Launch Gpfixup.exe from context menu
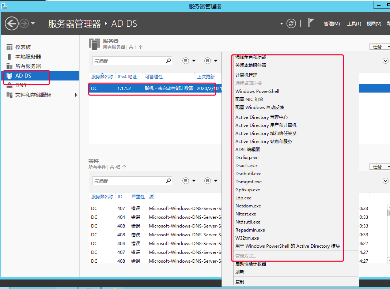The image size is (390, 289). pos(248,190)
